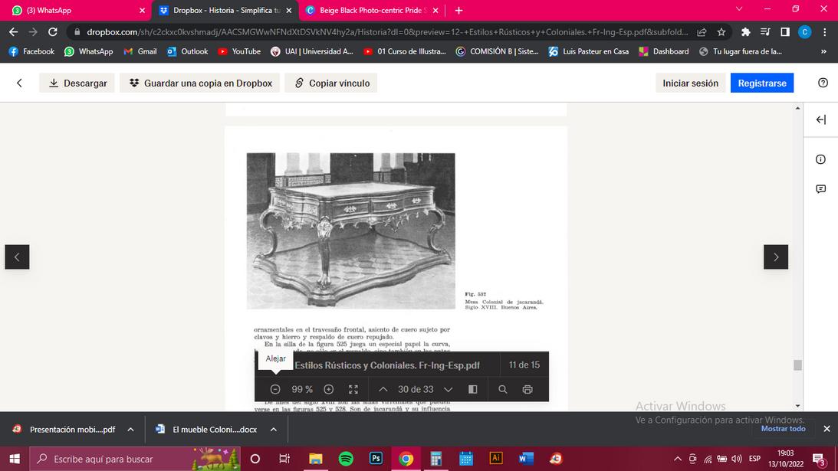
Task: Search within the PDF document
Action: 503,389
